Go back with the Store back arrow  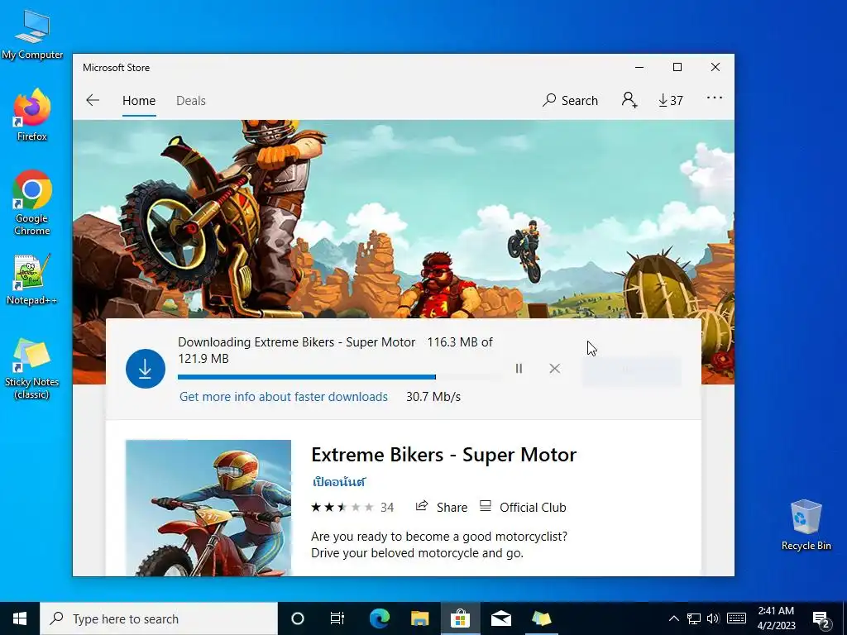pos(93,100)
